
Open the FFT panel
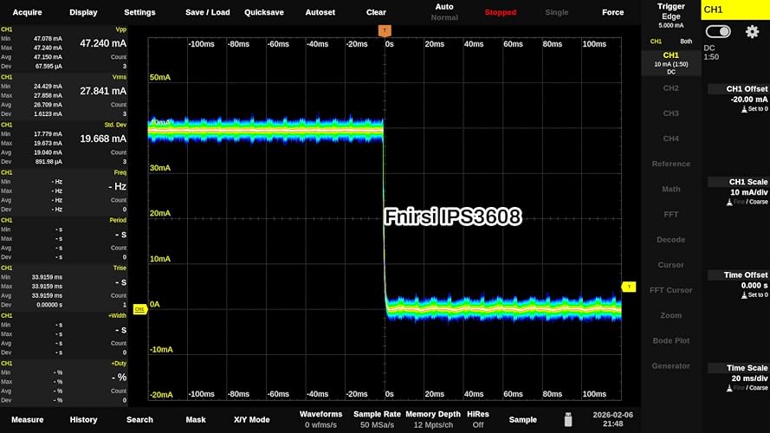[670, 215]
